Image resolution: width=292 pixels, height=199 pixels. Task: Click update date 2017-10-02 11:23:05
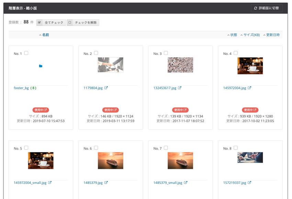(x=258, y=121)
